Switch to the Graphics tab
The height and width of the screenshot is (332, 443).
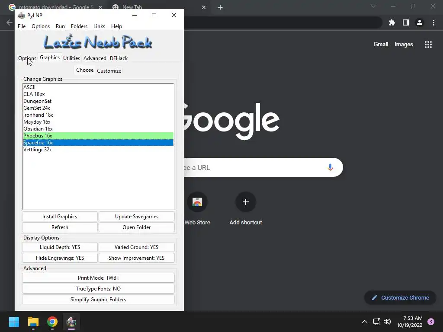click(x=50, y=57)
